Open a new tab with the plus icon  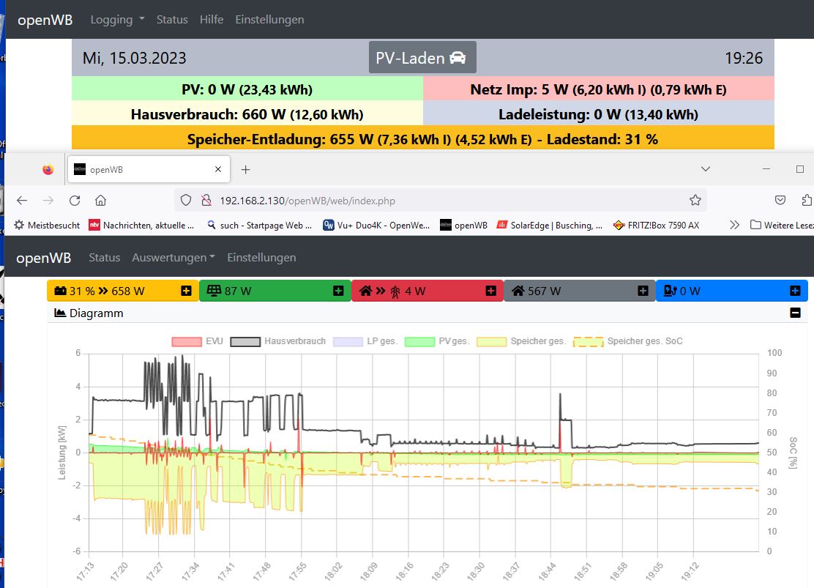coord(246,169)
